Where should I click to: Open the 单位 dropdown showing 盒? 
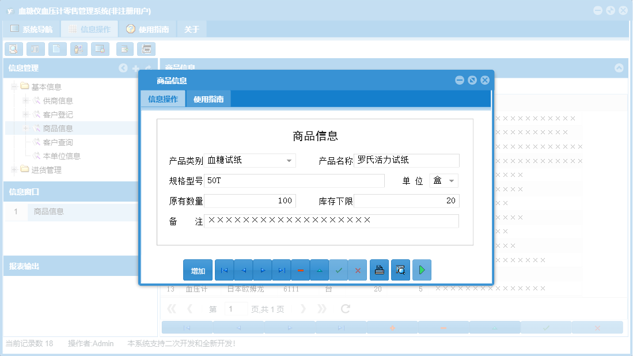(453, 180)
